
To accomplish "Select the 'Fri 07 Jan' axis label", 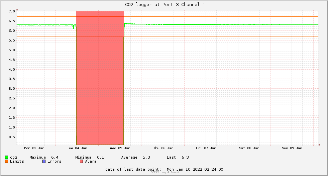I will pos(206,148).
